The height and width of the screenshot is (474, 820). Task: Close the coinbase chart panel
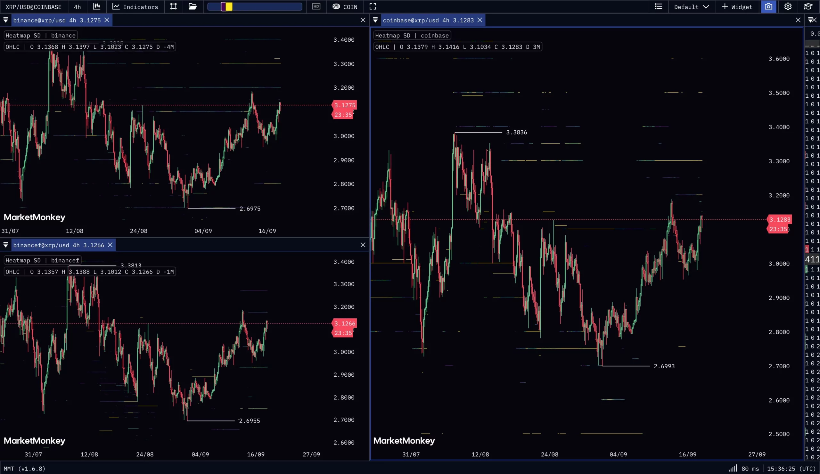[798, 20]
